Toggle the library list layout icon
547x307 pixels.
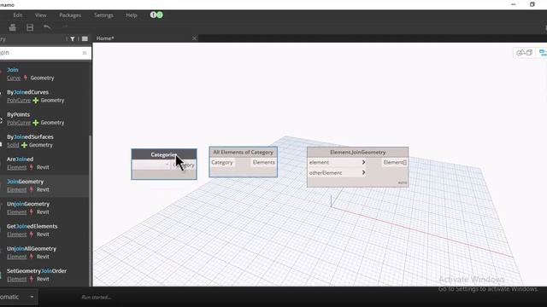tap(85, 39)
